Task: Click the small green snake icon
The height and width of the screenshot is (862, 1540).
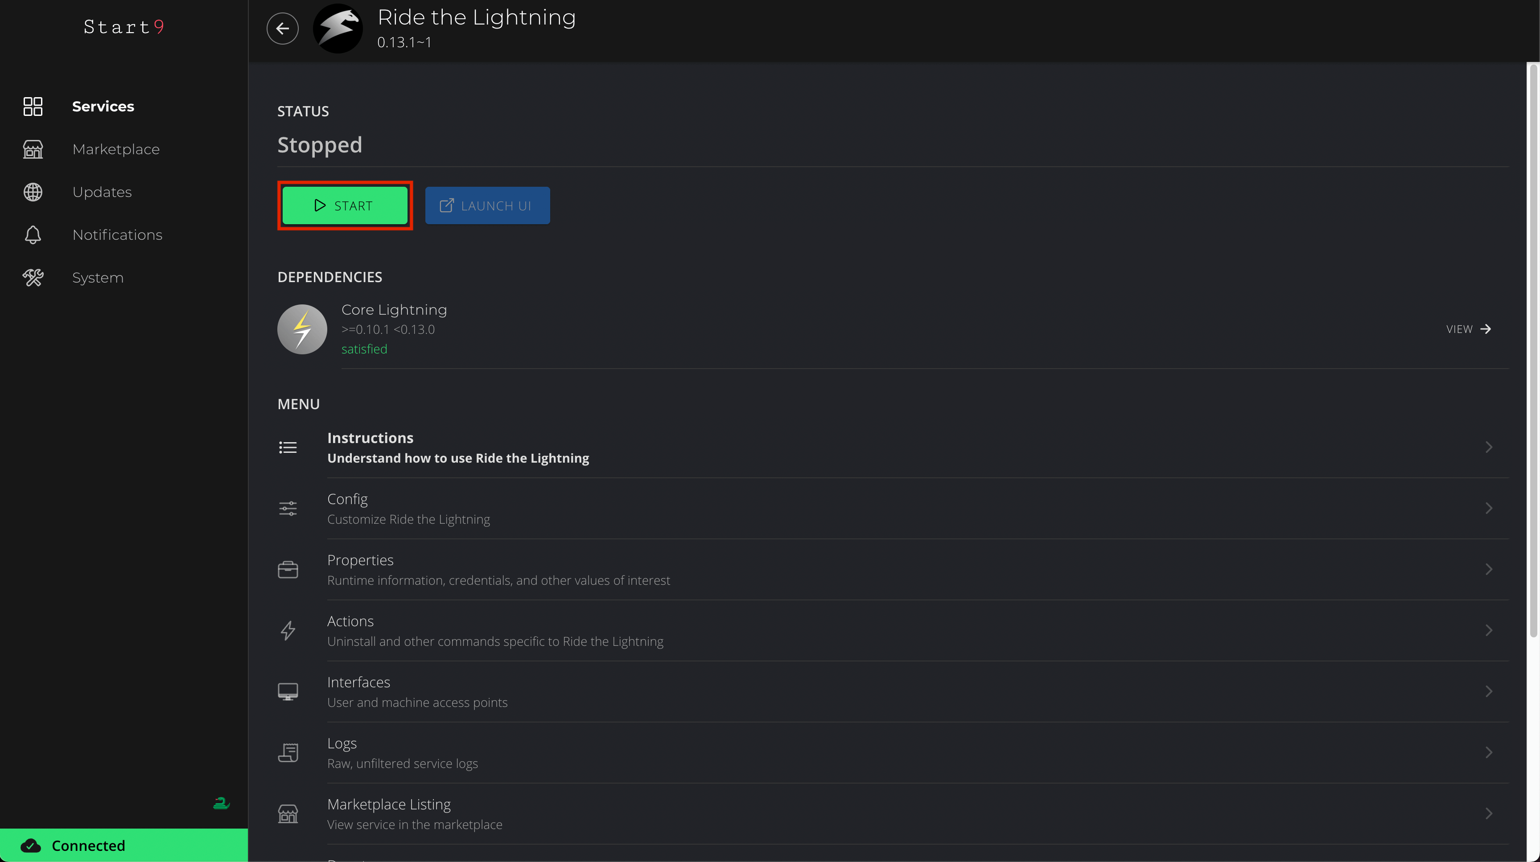Action: pyautogui.click(x=221, y=803)
